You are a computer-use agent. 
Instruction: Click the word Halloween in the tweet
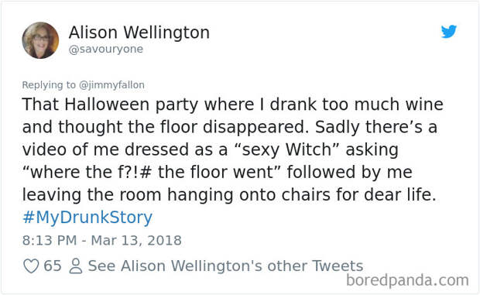pyautogui.click(x=108, y=105)
